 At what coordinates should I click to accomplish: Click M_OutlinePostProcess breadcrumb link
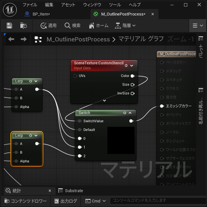[78, 39]
